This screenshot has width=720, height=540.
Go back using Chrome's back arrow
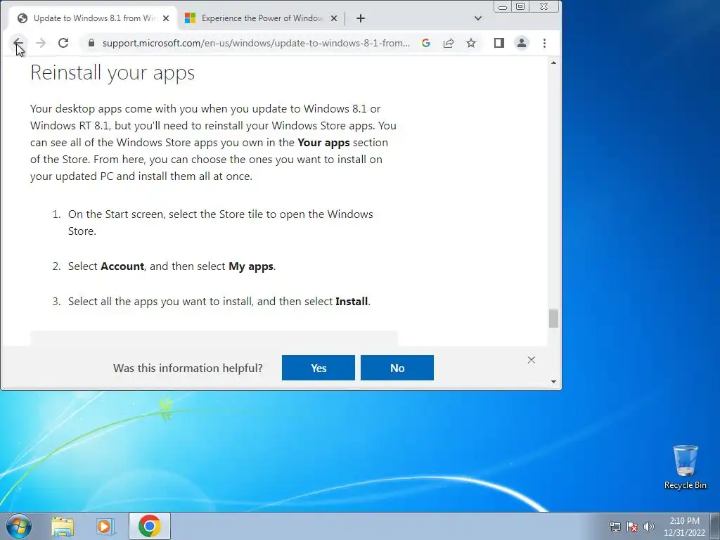pyautogui.click(x=18, y=43)
